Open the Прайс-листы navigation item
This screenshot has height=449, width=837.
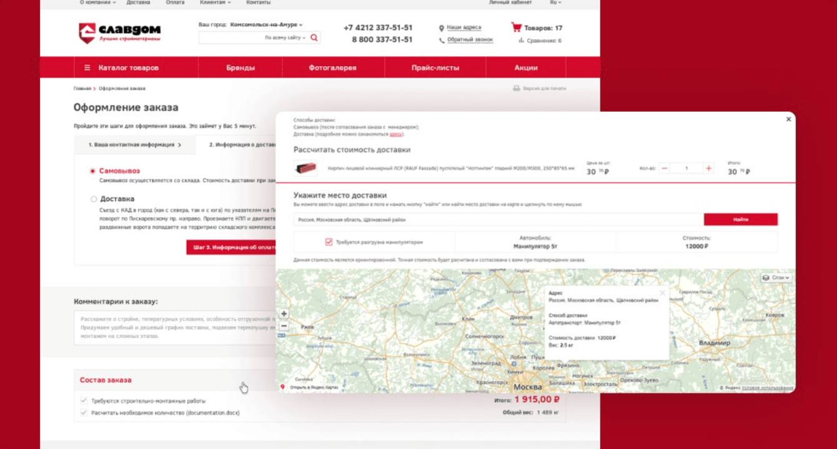click(x=435, y=67)
